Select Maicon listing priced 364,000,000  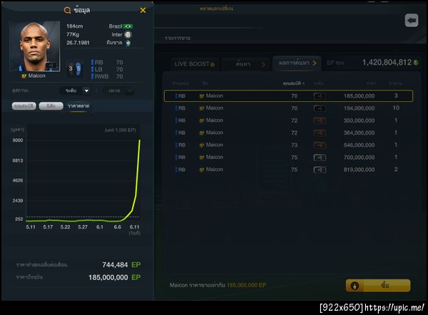(288, 133)
